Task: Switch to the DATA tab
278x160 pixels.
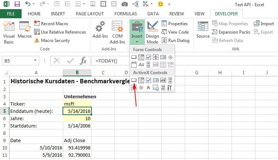Action: coord(153,14)
